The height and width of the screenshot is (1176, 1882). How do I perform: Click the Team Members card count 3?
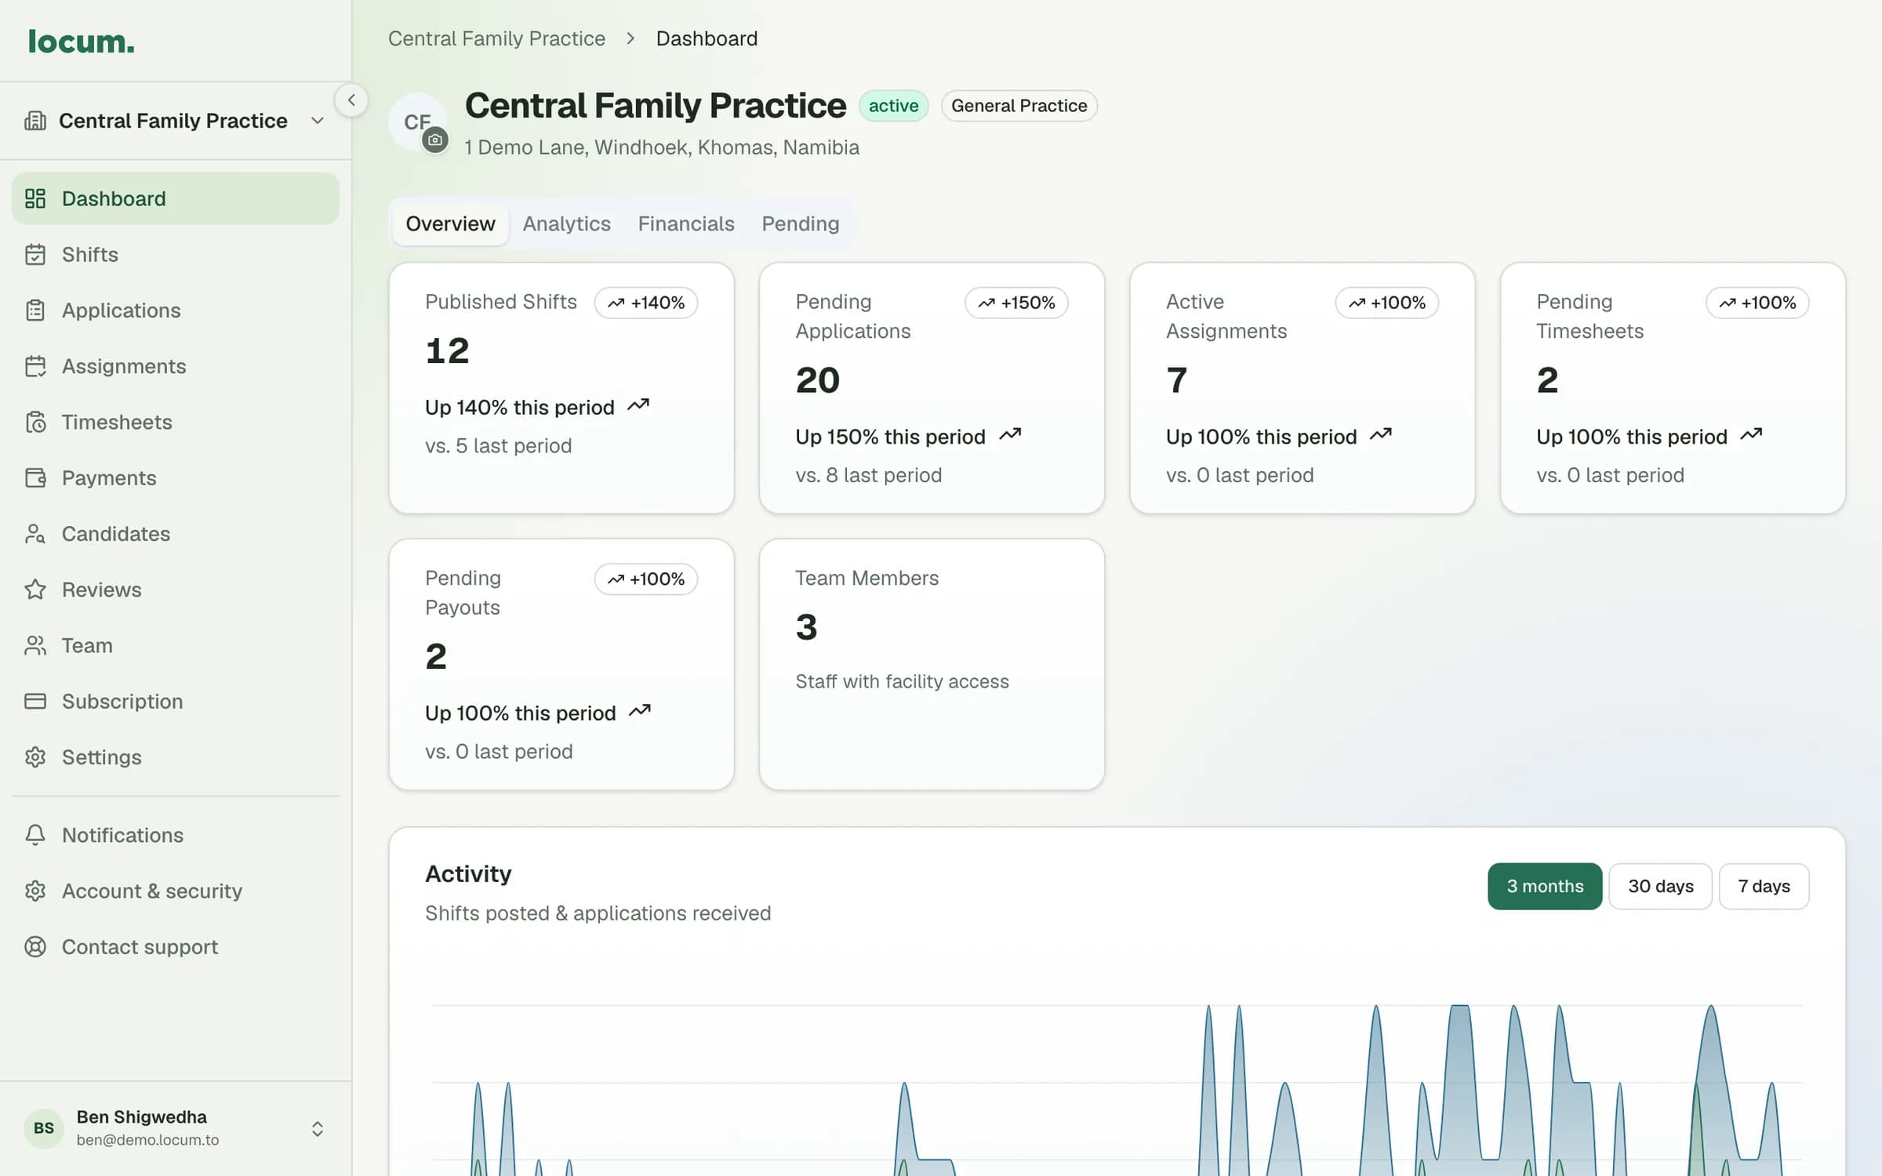point(806,627)
